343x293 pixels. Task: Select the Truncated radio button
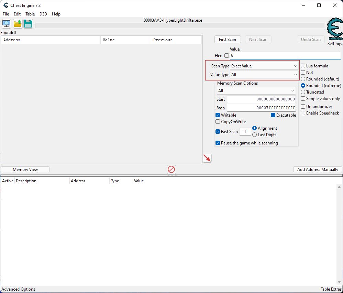coord(303,92)
